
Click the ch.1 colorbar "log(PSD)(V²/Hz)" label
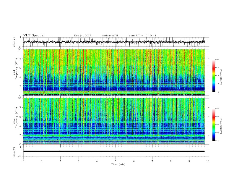click(221, 77)
